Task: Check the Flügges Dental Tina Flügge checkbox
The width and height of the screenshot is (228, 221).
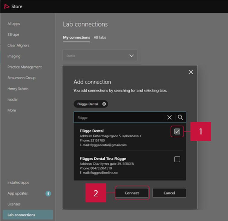Action: point(177,159)
